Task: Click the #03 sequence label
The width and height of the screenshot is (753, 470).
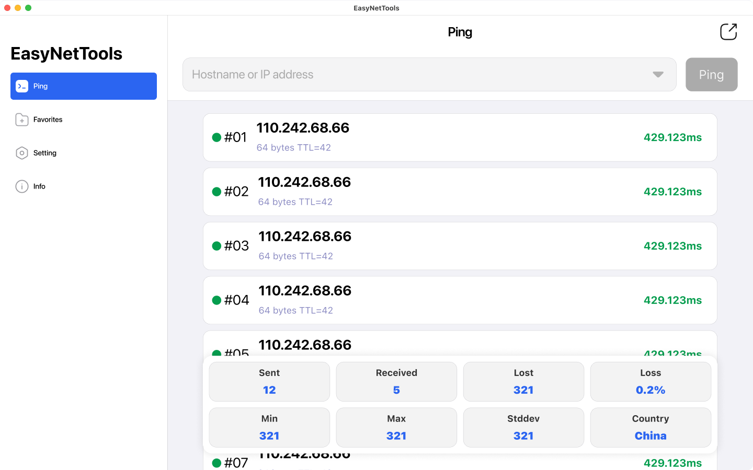Action: pyautogui.click(x=236, y=246)
